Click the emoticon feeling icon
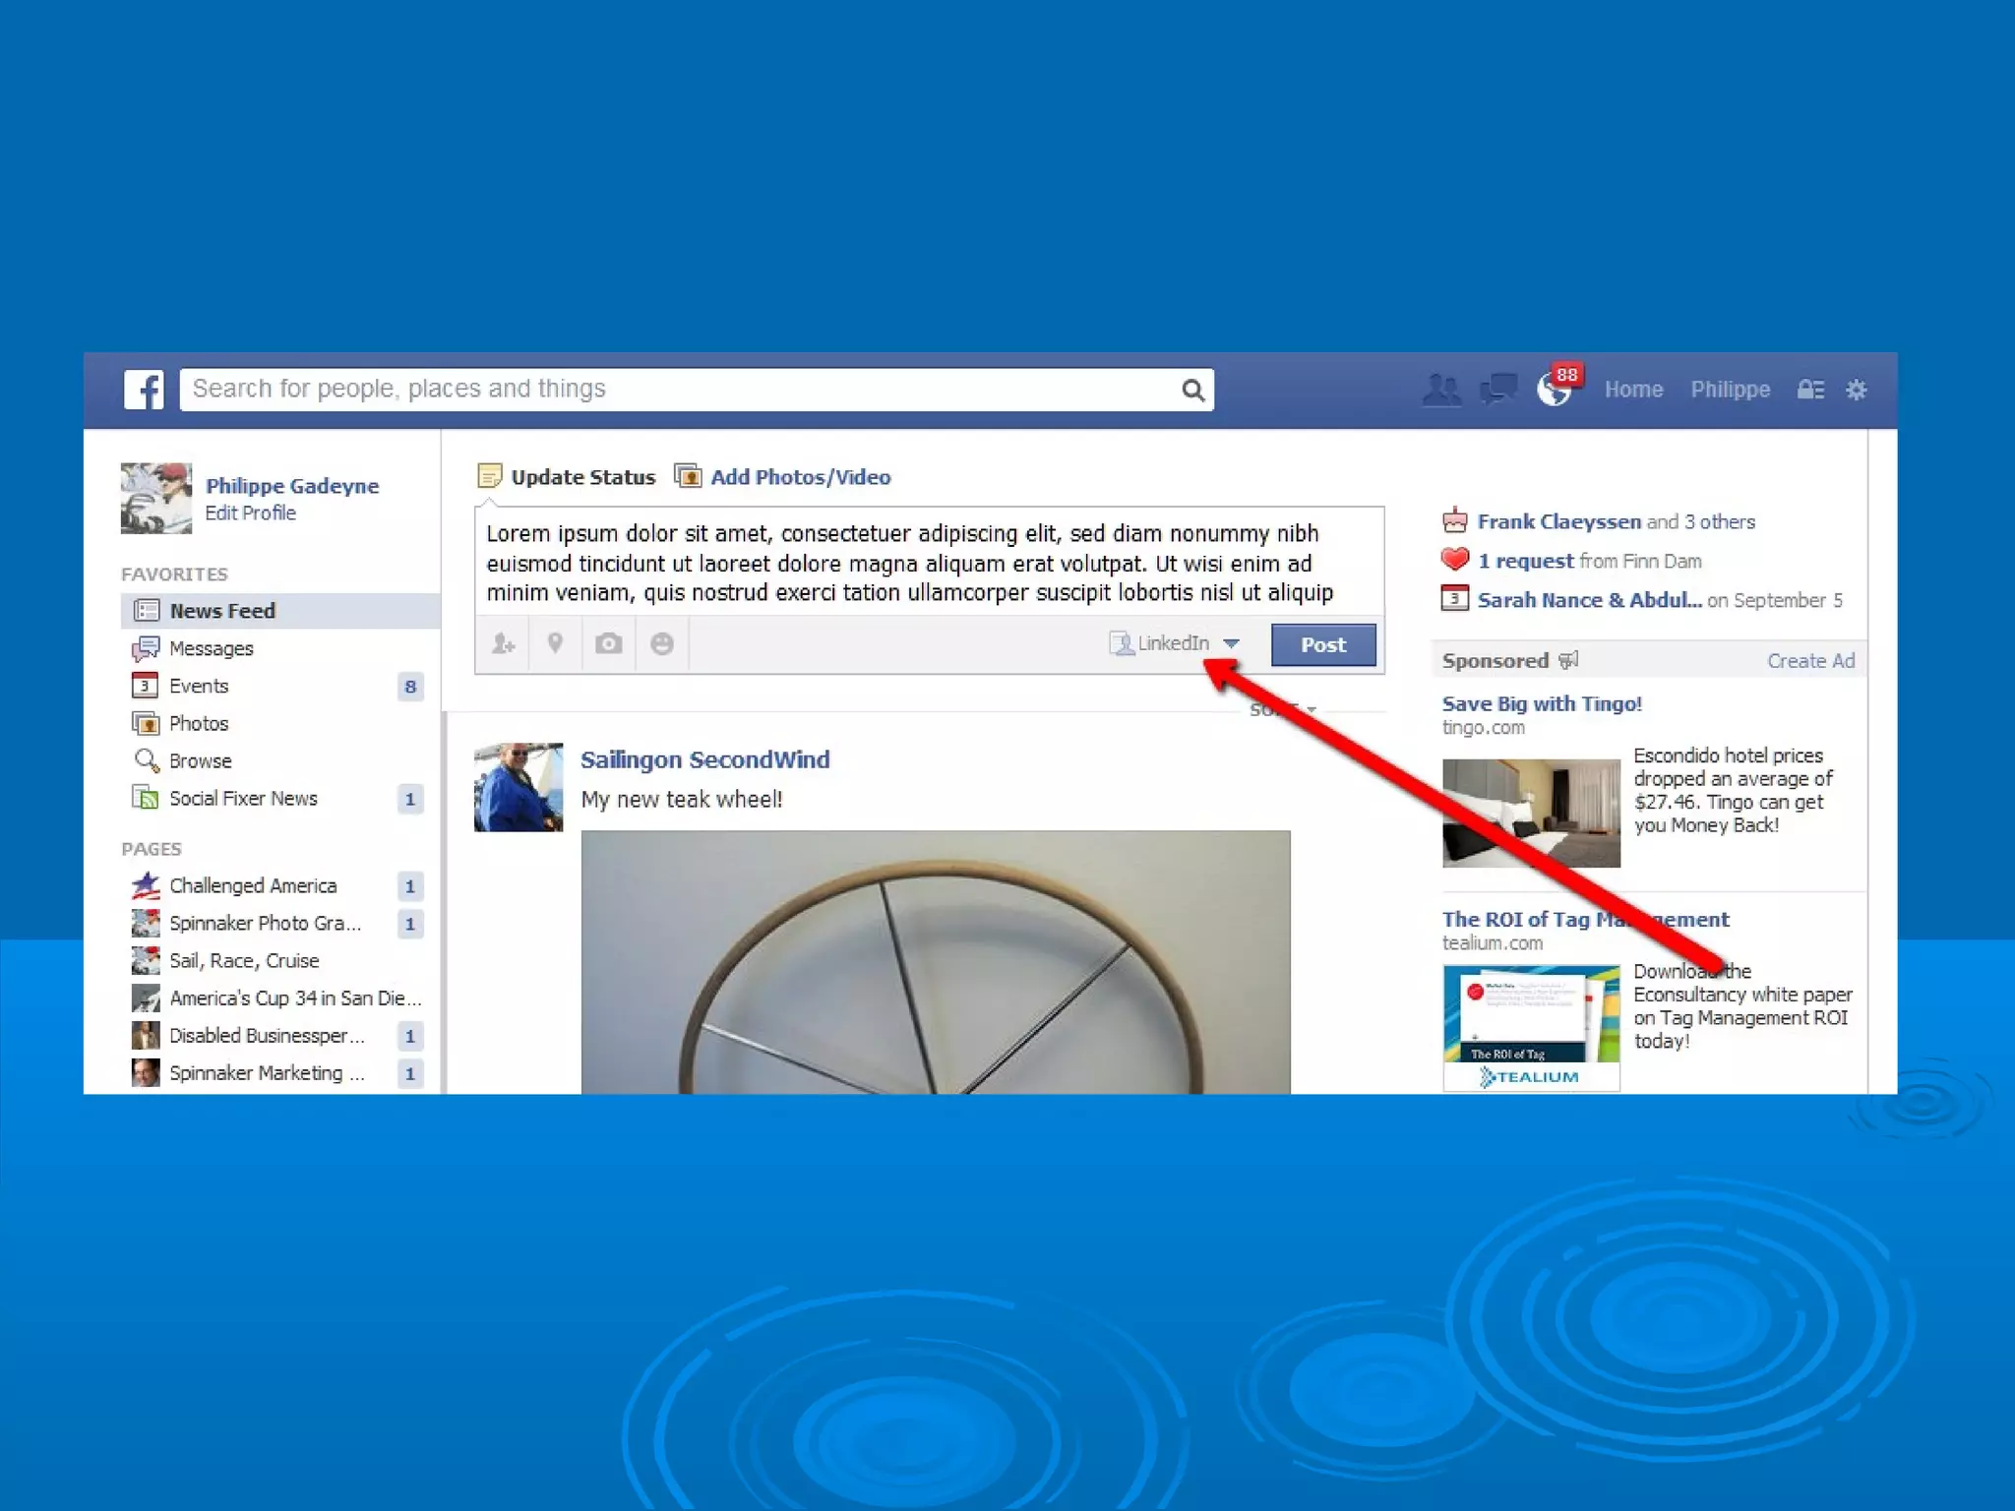 click(x=661, y=643)
